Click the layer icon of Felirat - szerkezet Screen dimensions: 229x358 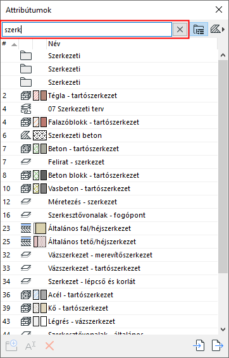pyautogui.click(x=25, y=162)
